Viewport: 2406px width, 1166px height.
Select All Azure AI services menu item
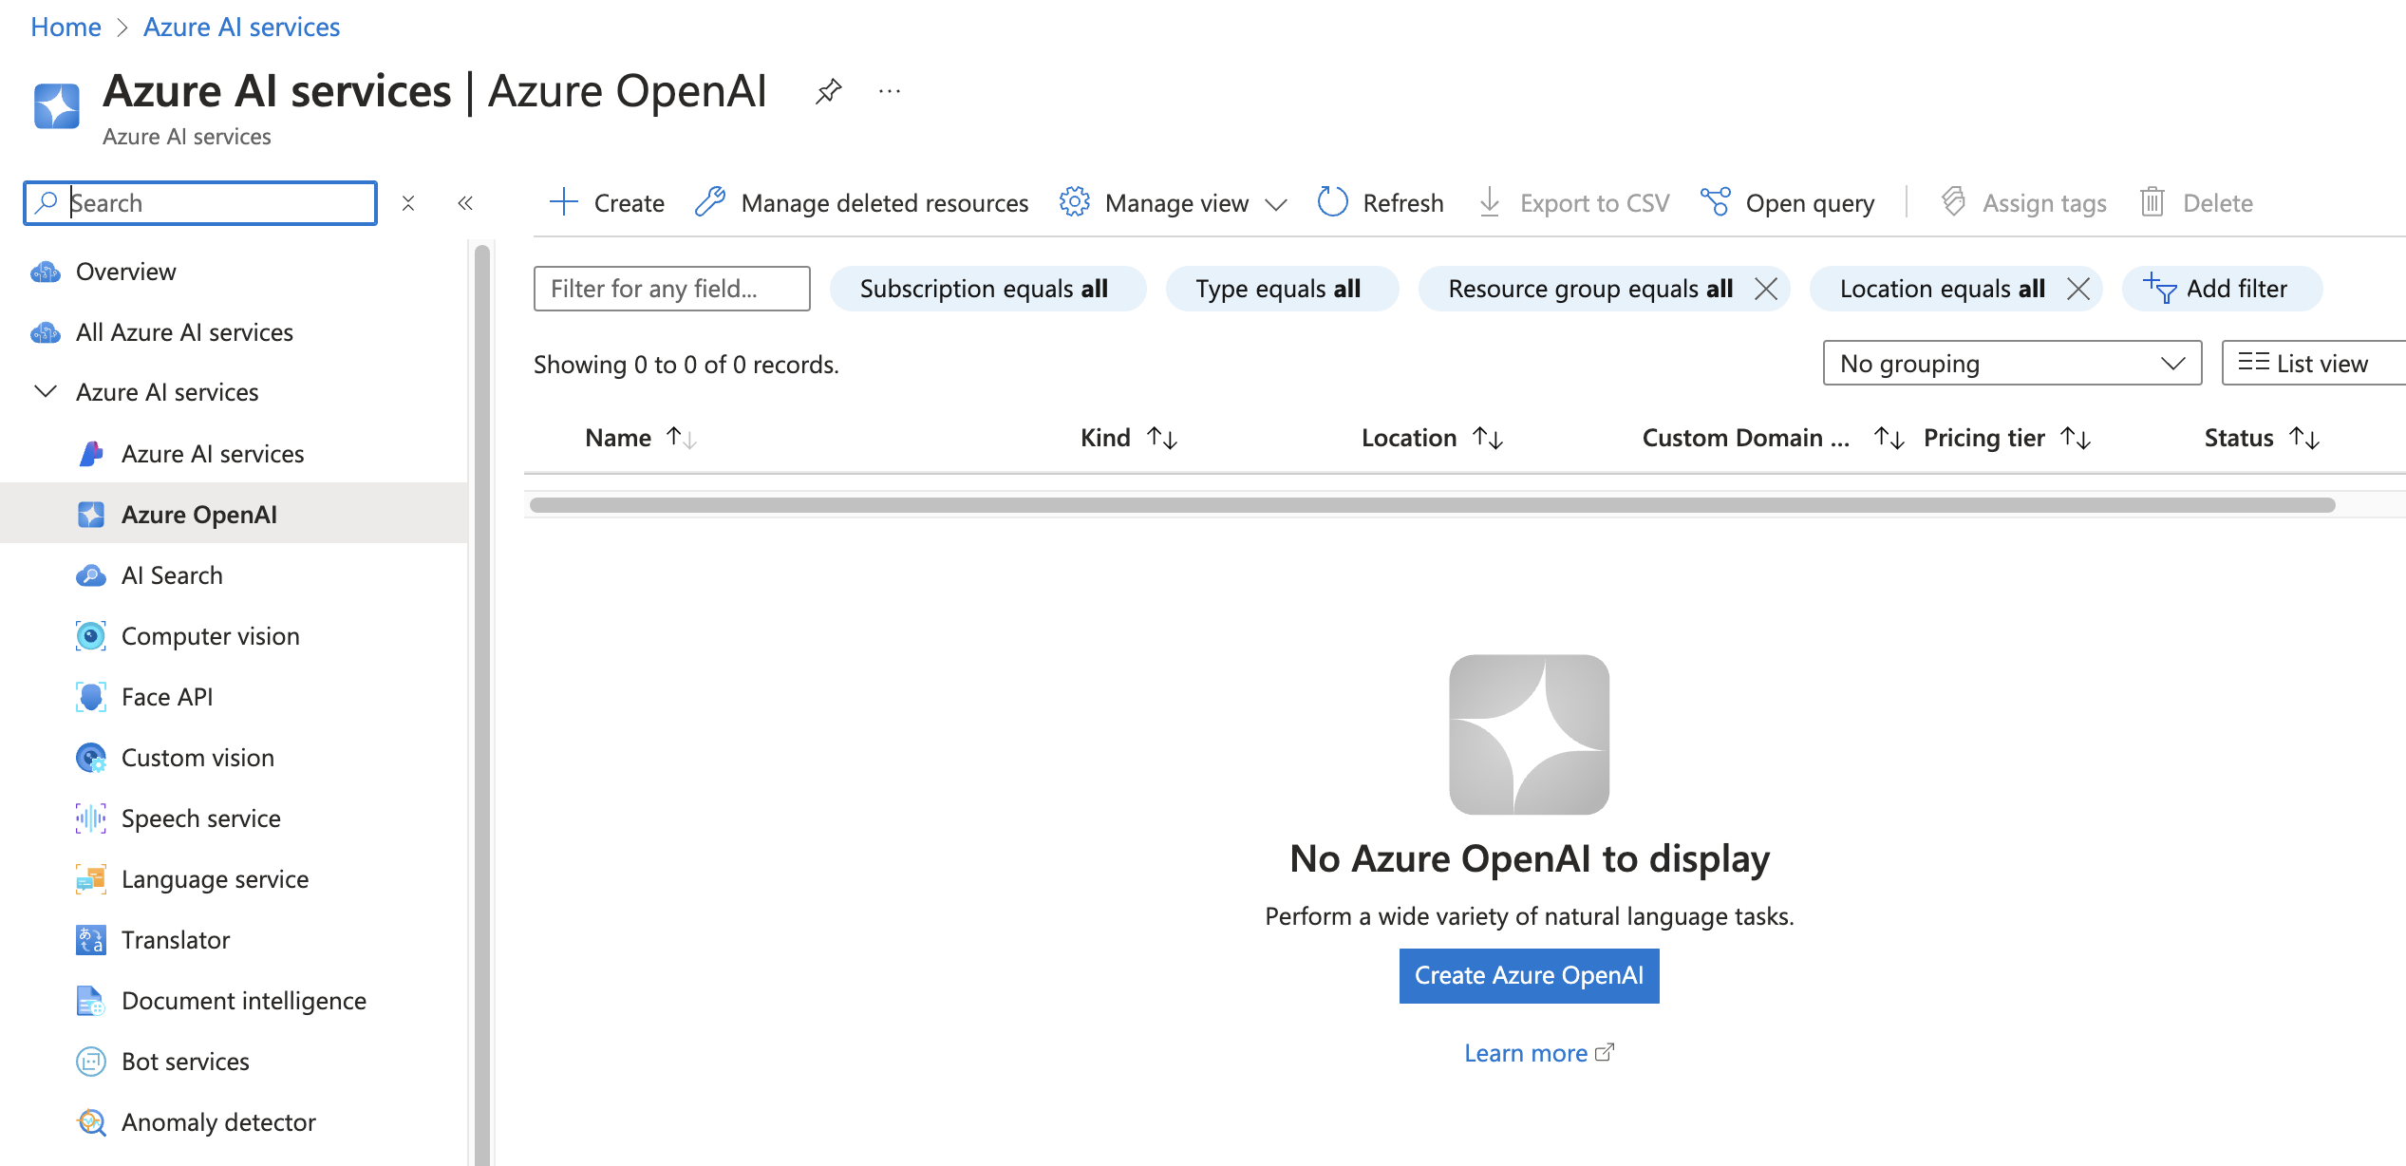(184, 331)
